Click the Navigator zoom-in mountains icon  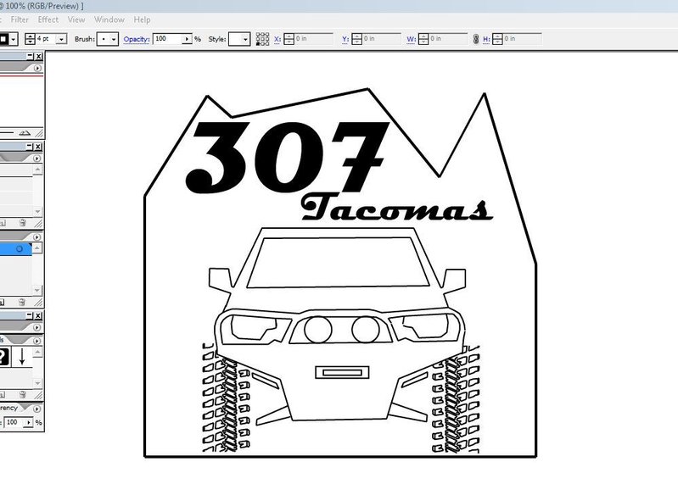pos(25,133)
